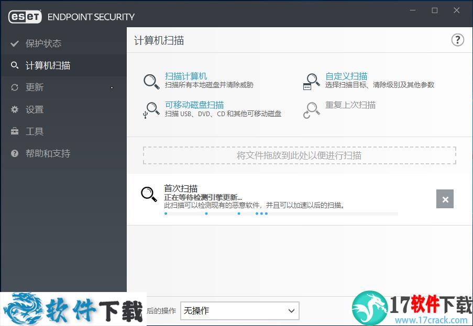
Task: Start 扫描计算机 link
Action: pyautogui.click(x=186, y=76)
